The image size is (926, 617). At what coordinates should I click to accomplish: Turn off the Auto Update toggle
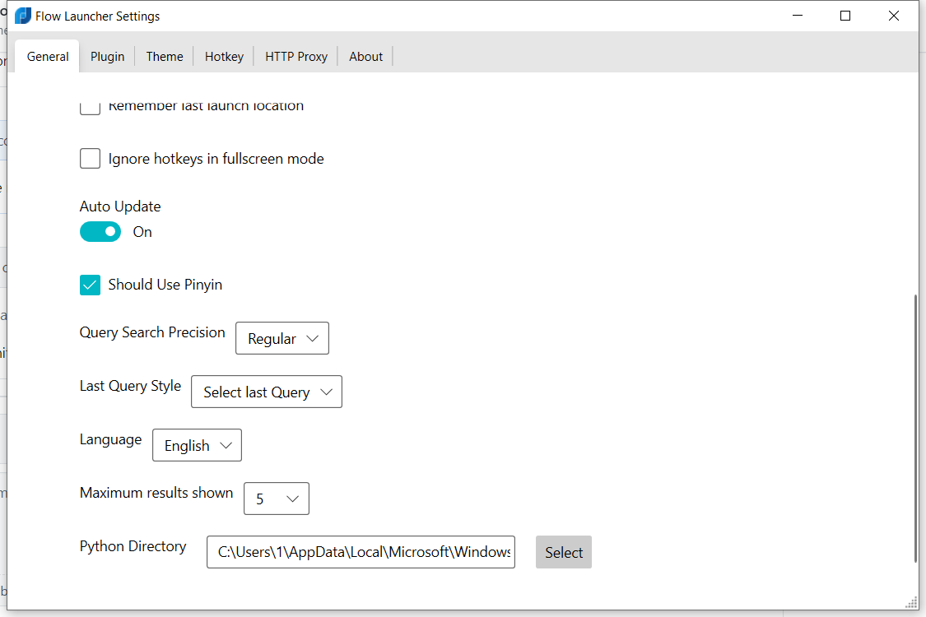coord(100,232)
